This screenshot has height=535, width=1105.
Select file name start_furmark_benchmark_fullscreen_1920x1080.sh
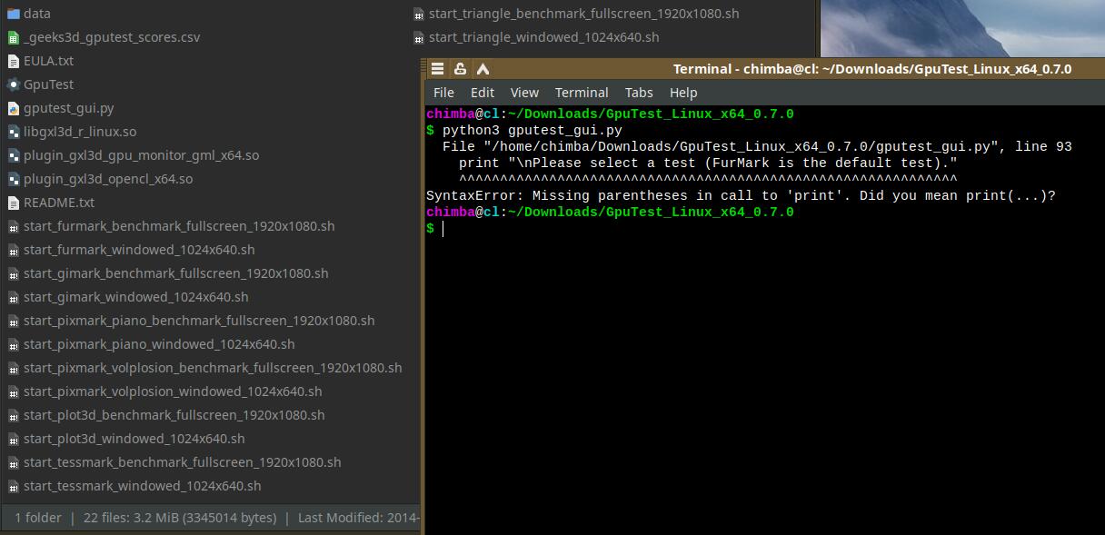[179, 226]
